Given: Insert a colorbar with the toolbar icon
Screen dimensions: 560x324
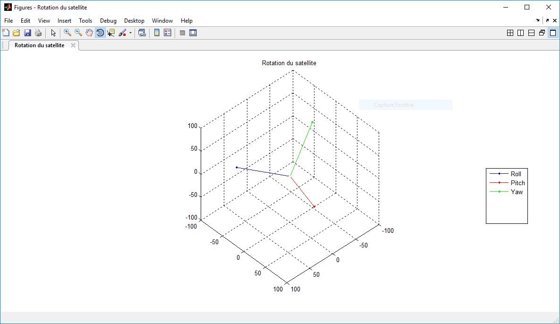Looking at the screenshot, I should [156, 33].
